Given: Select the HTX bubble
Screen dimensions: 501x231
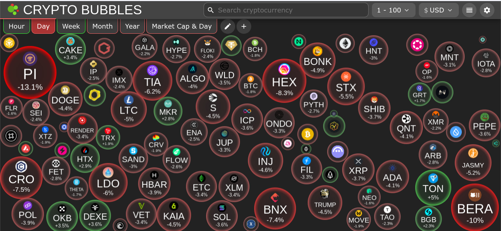Looking at the screenshot, I should tap(85, 158).
